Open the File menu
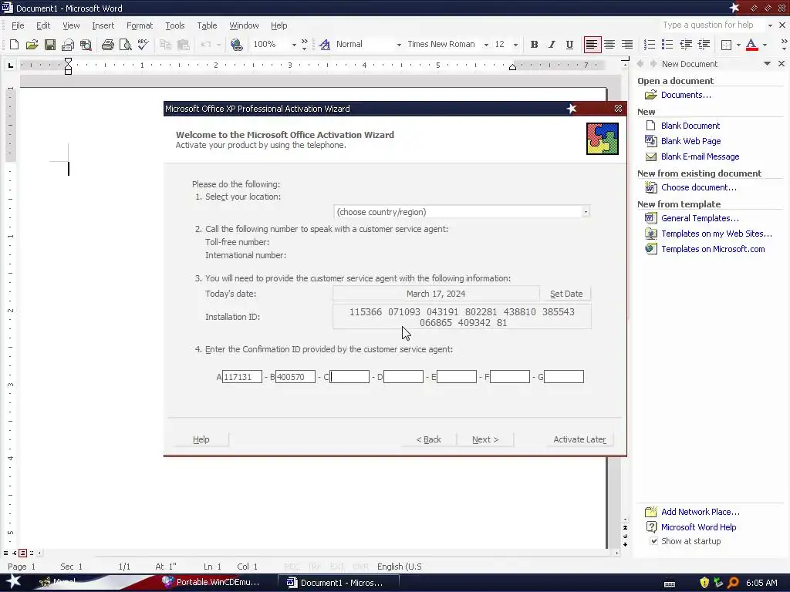The image size is (790, 592). [x=18, y=25]
